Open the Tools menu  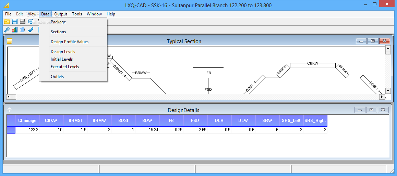77,14
